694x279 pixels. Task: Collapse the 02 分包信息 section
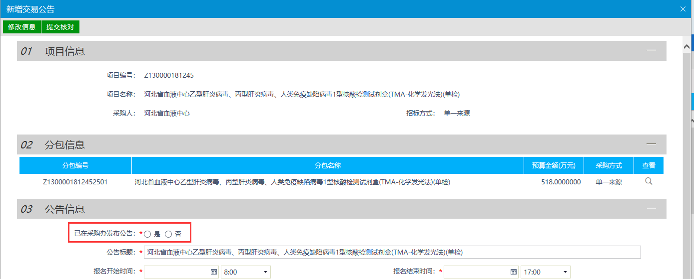[651, 144]
